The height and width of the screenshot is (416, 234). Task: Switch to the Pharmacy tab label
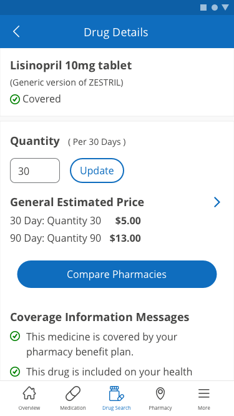160,408
